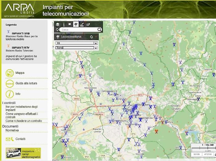Image resolution: width=216 pixels, height=161 pixels.
Task: Open Guida alla lettura
Action: click(26, 83)
